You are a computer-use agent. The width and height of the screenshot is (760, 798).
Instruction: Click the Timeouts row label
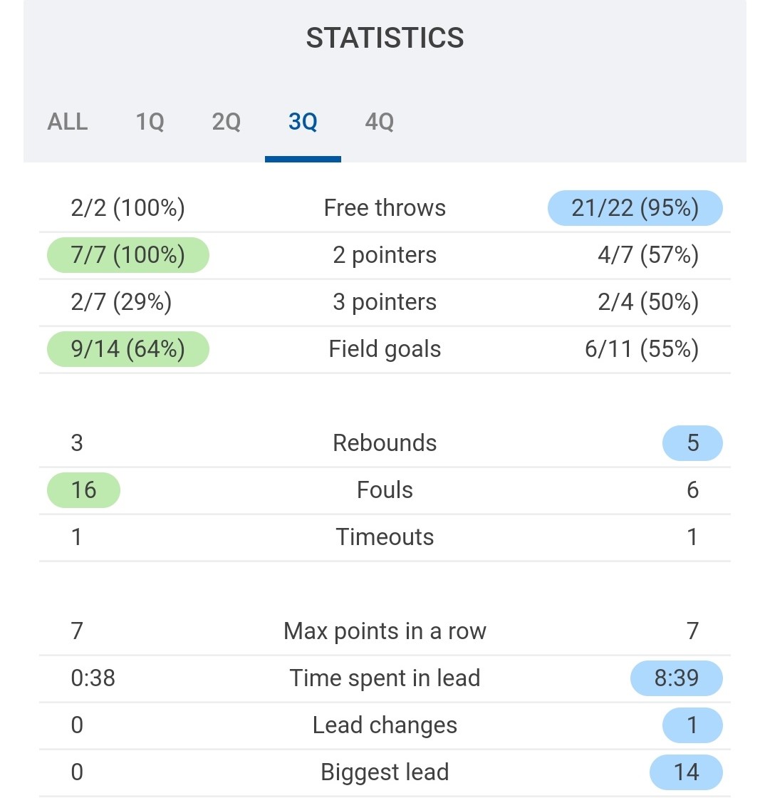tap(385, 537)
